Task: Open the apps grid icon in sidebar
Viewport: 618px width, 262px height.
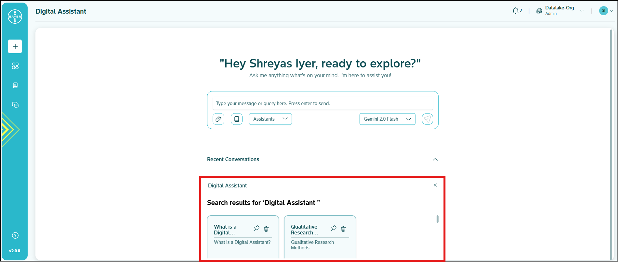Action: click(15, 66)
